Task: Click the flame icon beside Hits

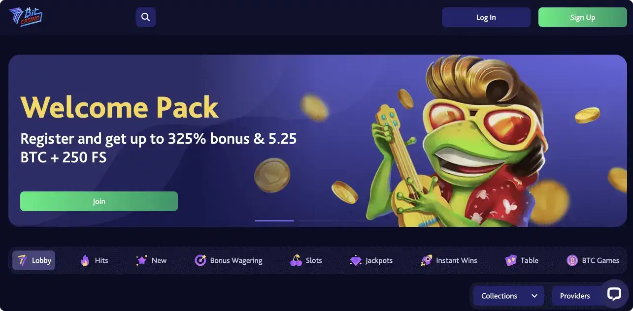Action: (x=85, y=260)
